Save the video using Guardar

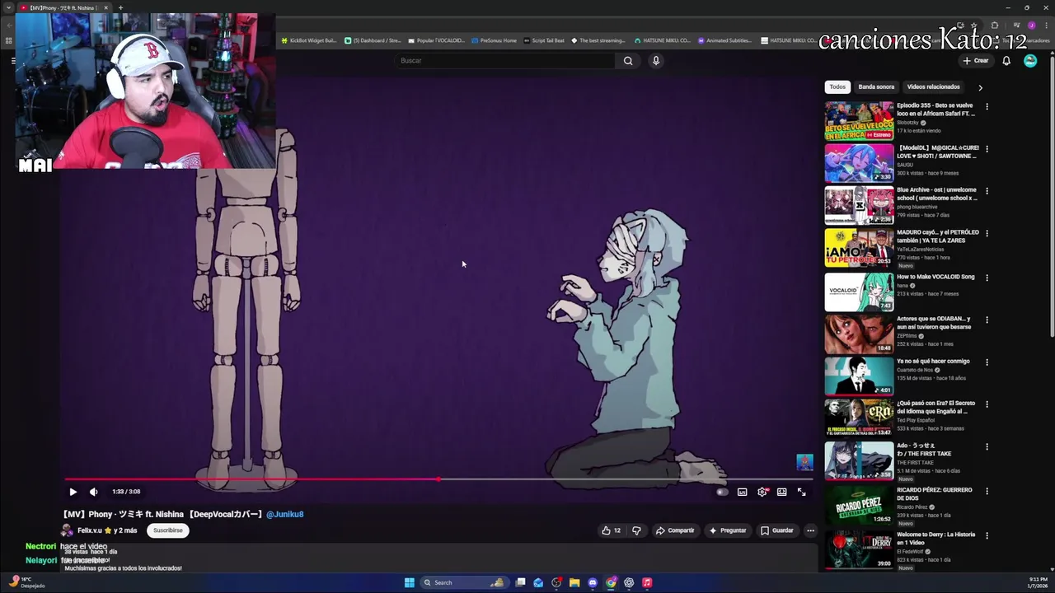777,530
